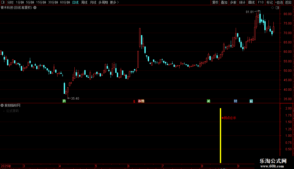Screen dimensions: 294x169
Task: Click the 35.40 low price label
Action: pyautogui.click(x=75, y=99)
